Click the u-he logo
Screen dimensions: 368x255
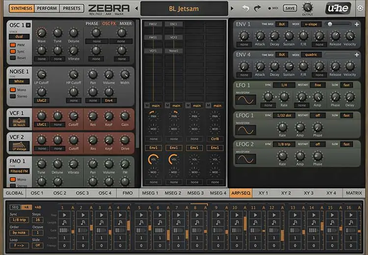point(338,8)
